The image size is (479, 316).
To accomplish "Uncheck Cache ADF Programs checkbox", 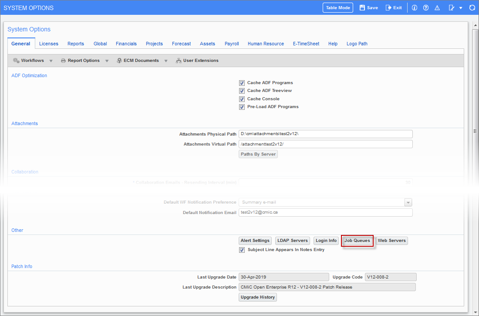I will [242, 83].
